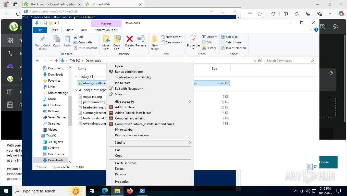Click the Copy icon in Clipboard group

[56, 39]
